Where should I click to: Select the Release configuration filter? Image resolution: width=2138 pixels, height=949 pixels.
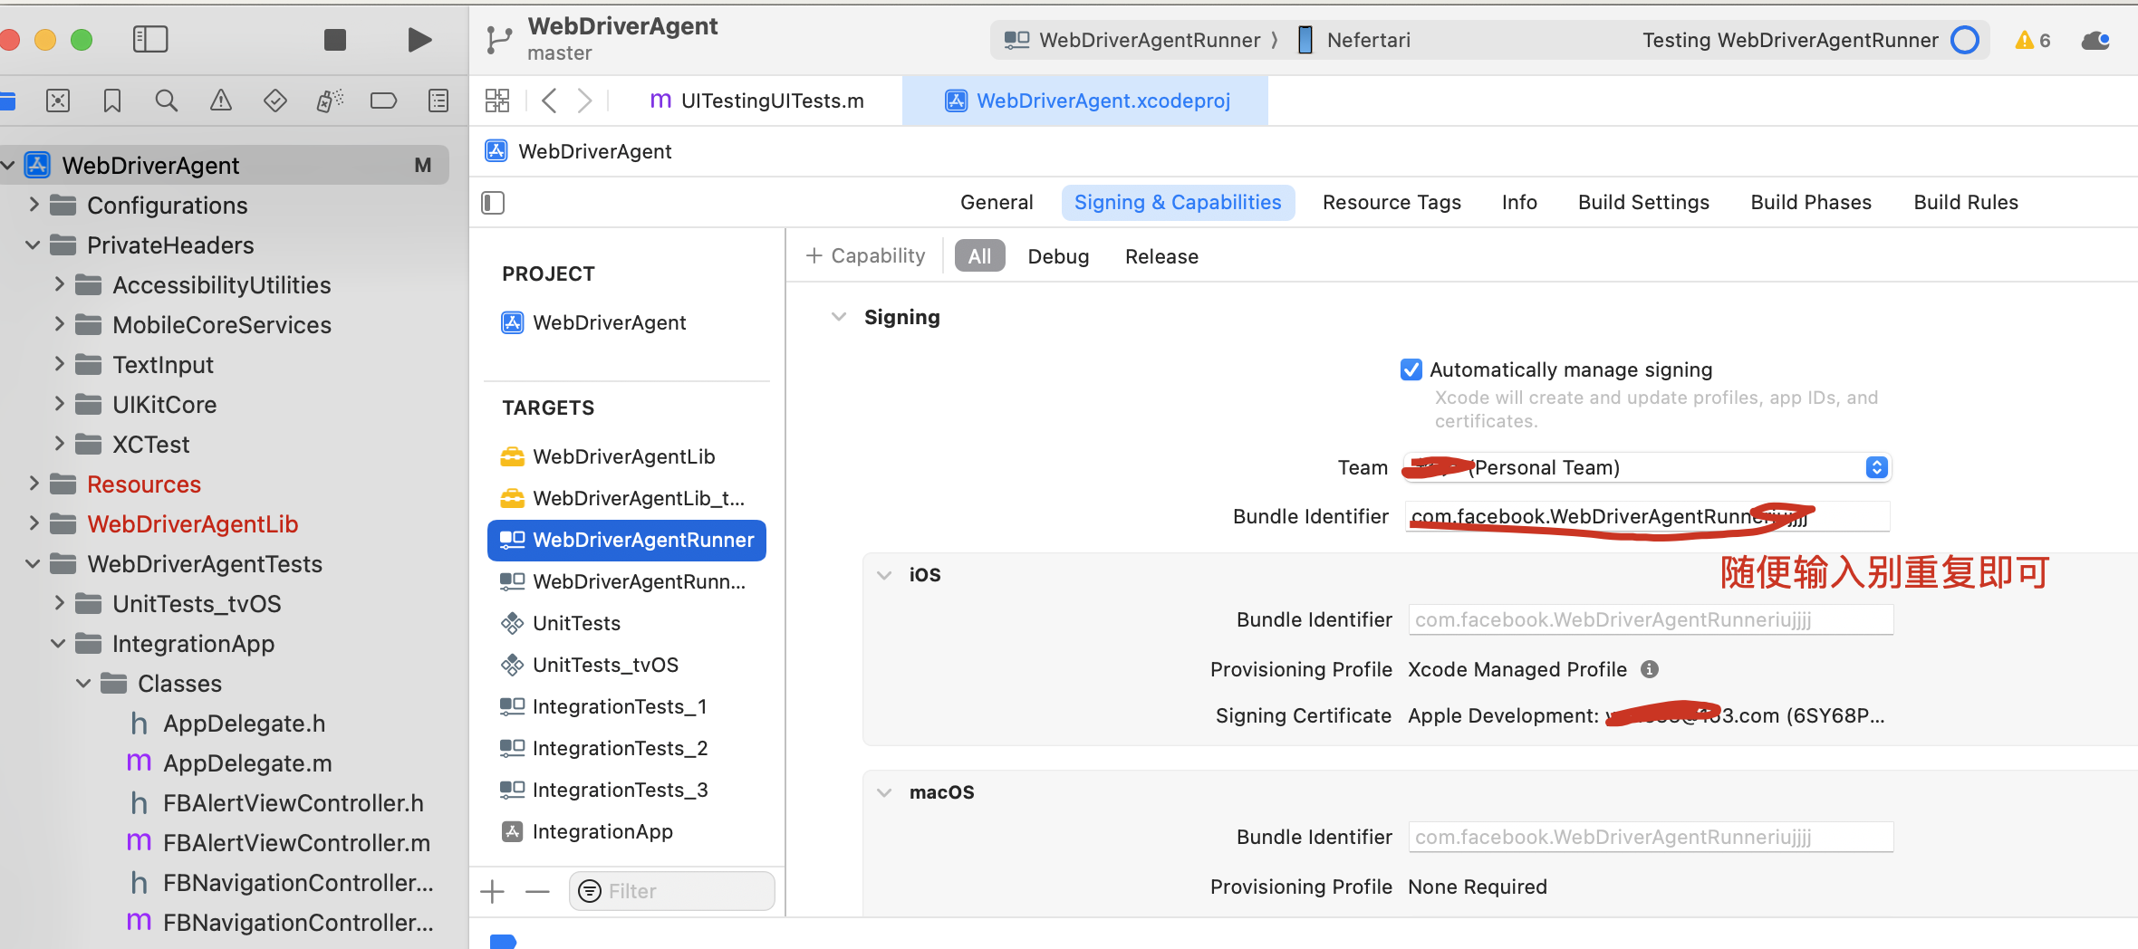click(1161, 256)
